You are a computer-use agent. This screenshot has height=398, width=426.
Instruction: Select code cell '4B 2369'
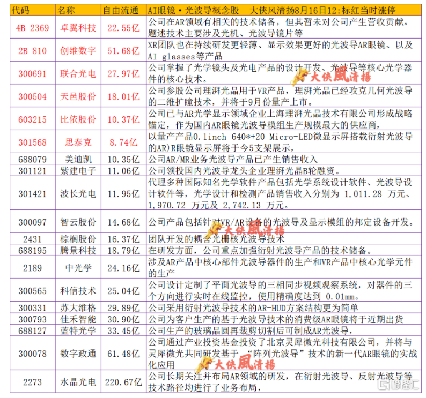click(33, 27)
